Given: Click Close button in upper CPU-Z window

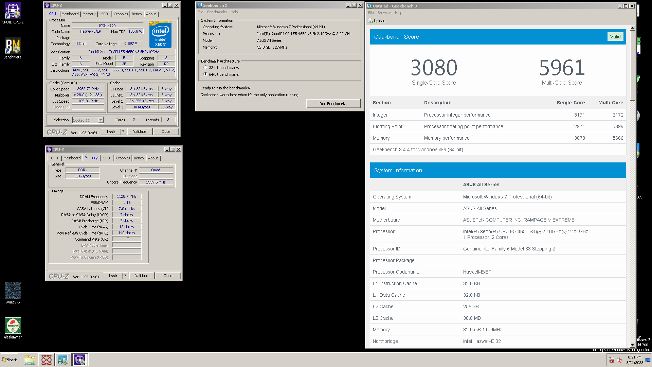Looking at the screenshot, I should point(166,132).
